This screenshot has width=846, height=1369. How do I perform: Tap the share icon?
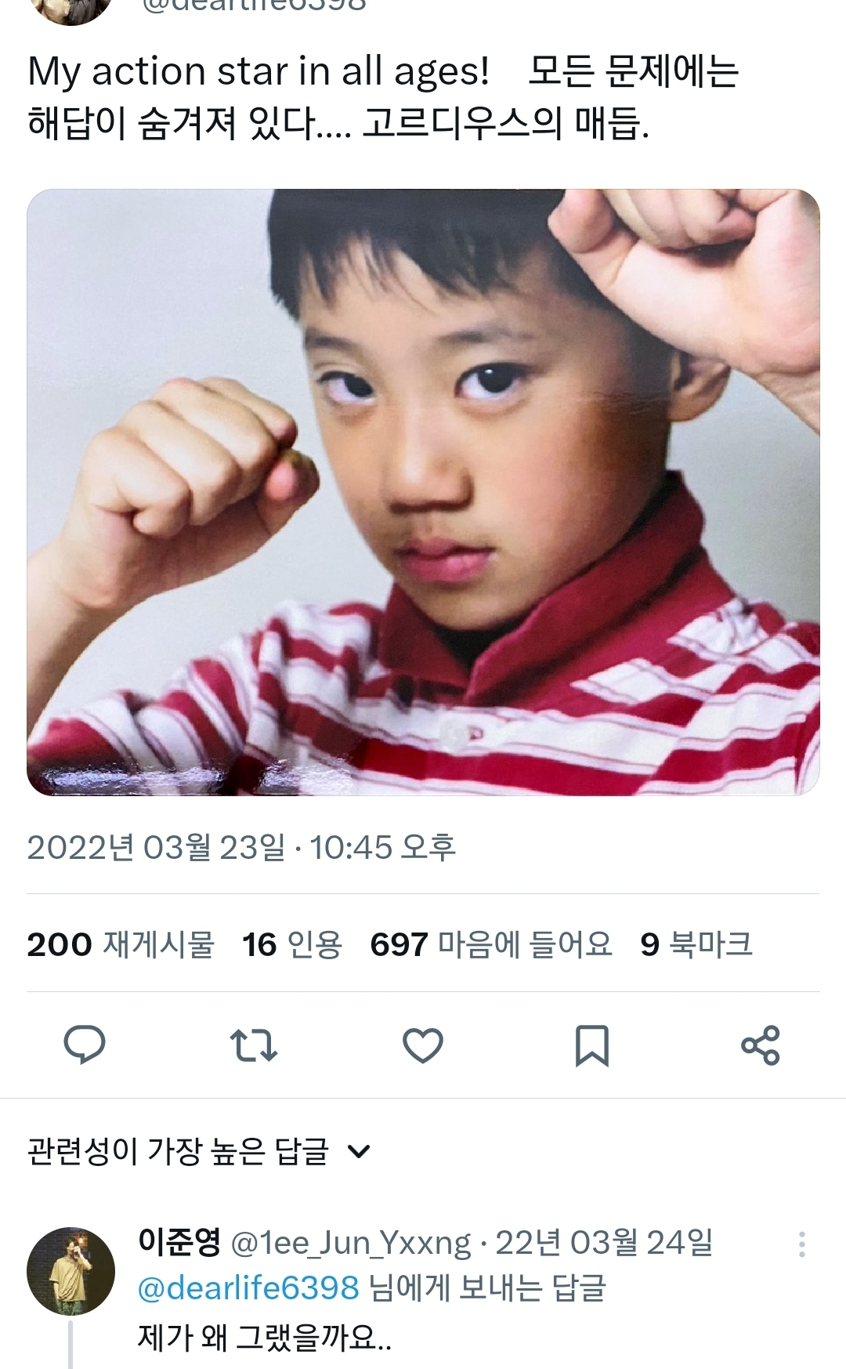pyautogui.click(x=761, y=1045)
